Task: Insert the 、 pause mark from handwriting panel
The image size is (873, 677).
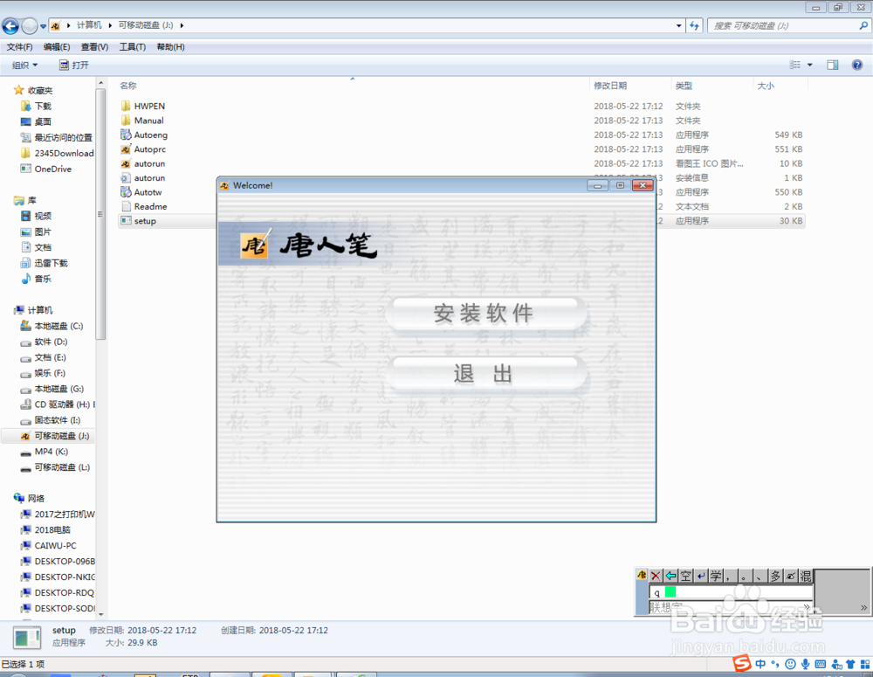Action: [x=760, y=576]
